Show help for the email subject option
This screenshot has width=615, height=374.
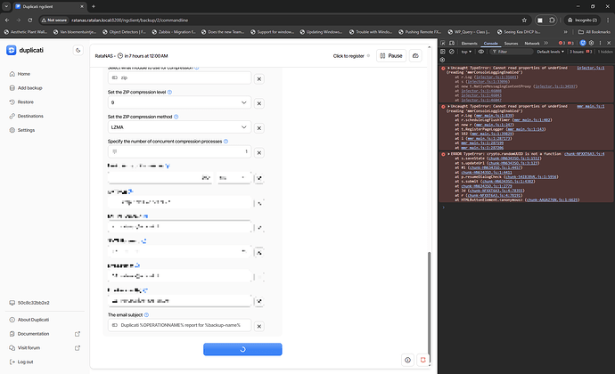147,315
